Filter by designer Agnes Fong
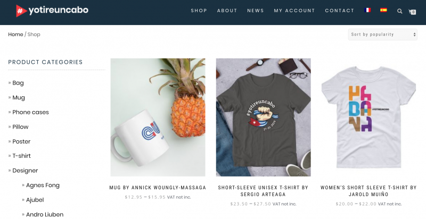Screen dimensions: 426x219 click(43, 185)
